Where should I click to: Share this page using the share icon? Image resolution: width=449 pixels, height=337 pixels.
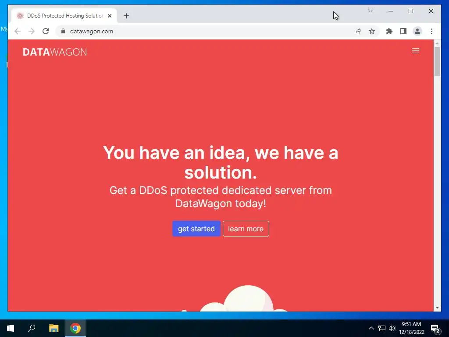click(358, 31)
